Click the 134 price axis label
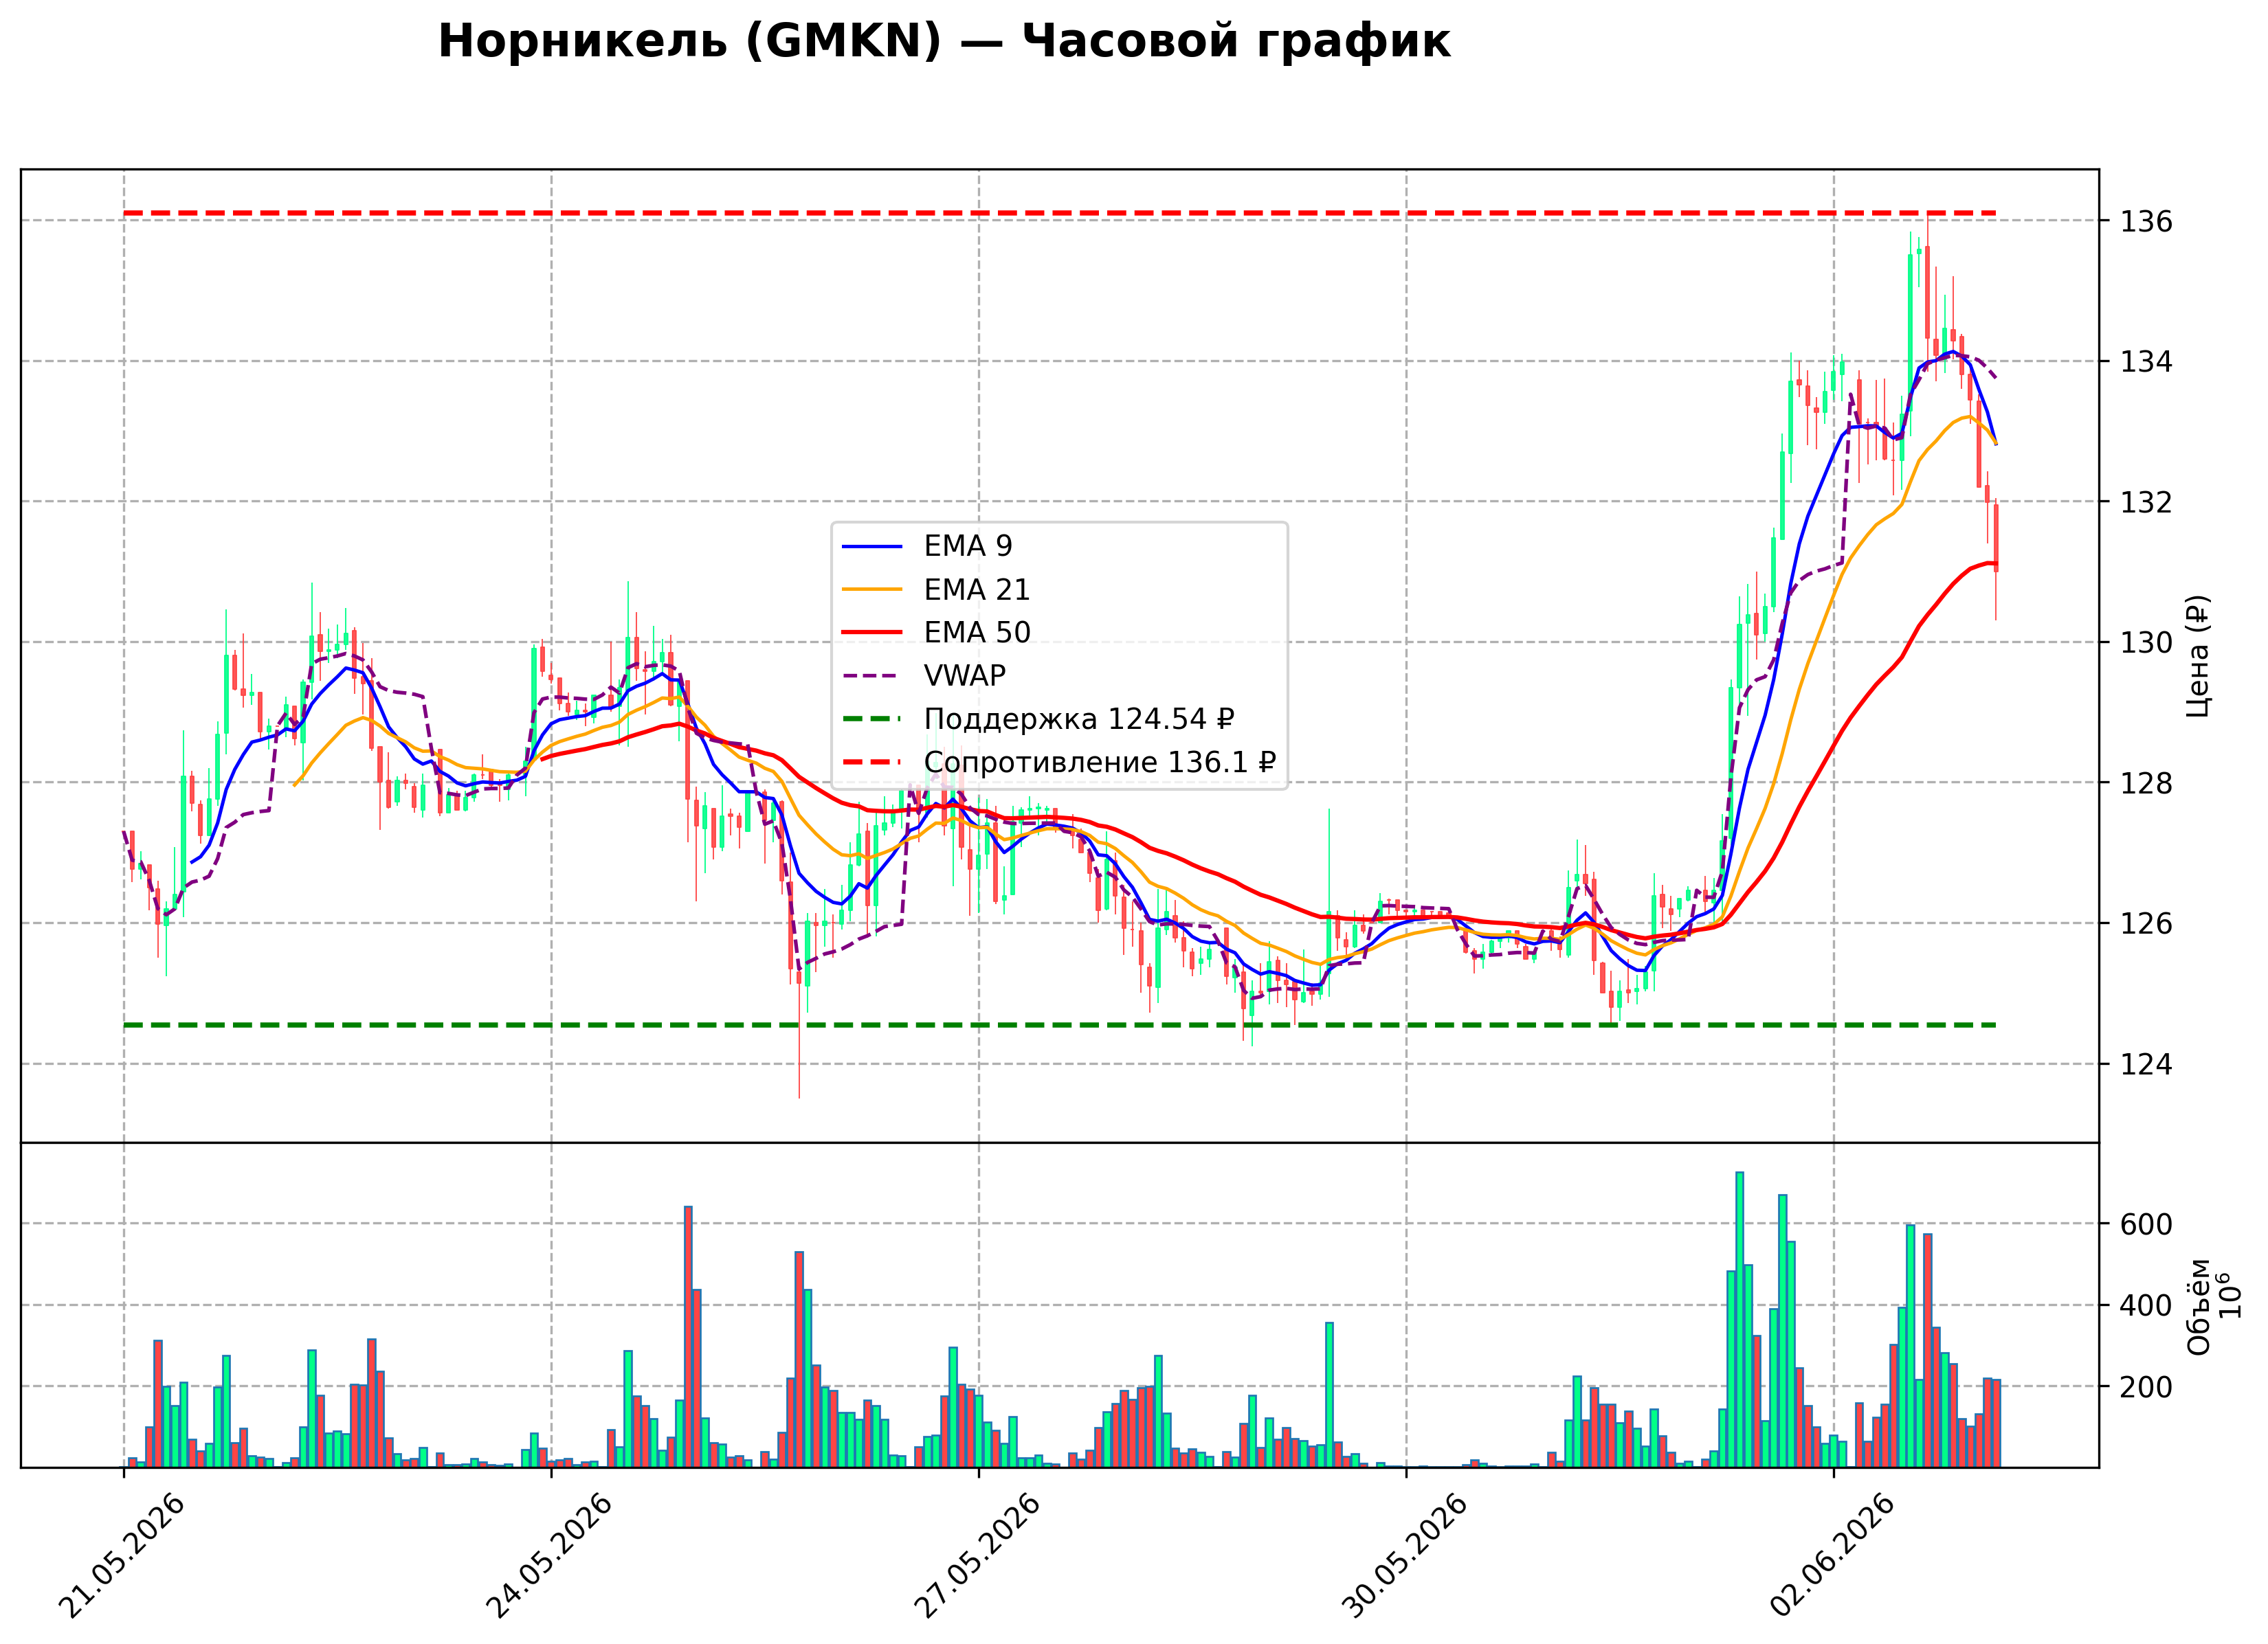 coord(2147,362)
